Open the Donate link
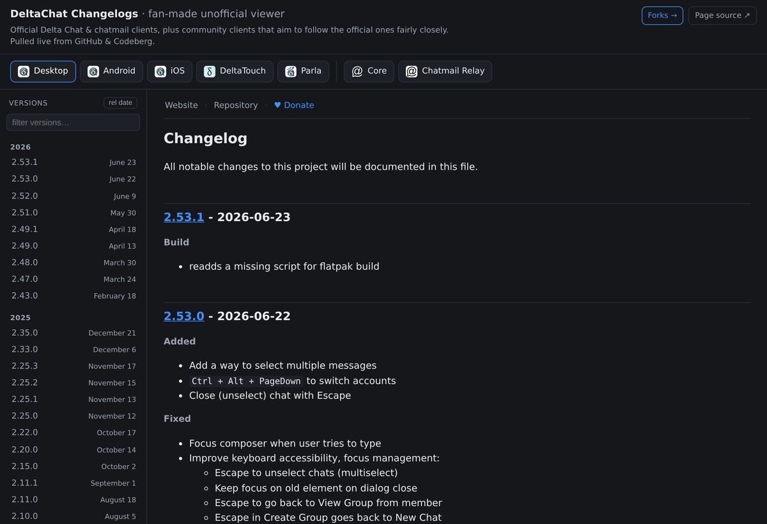Viewport: 767px width, 524px height. tap(294, 105)
